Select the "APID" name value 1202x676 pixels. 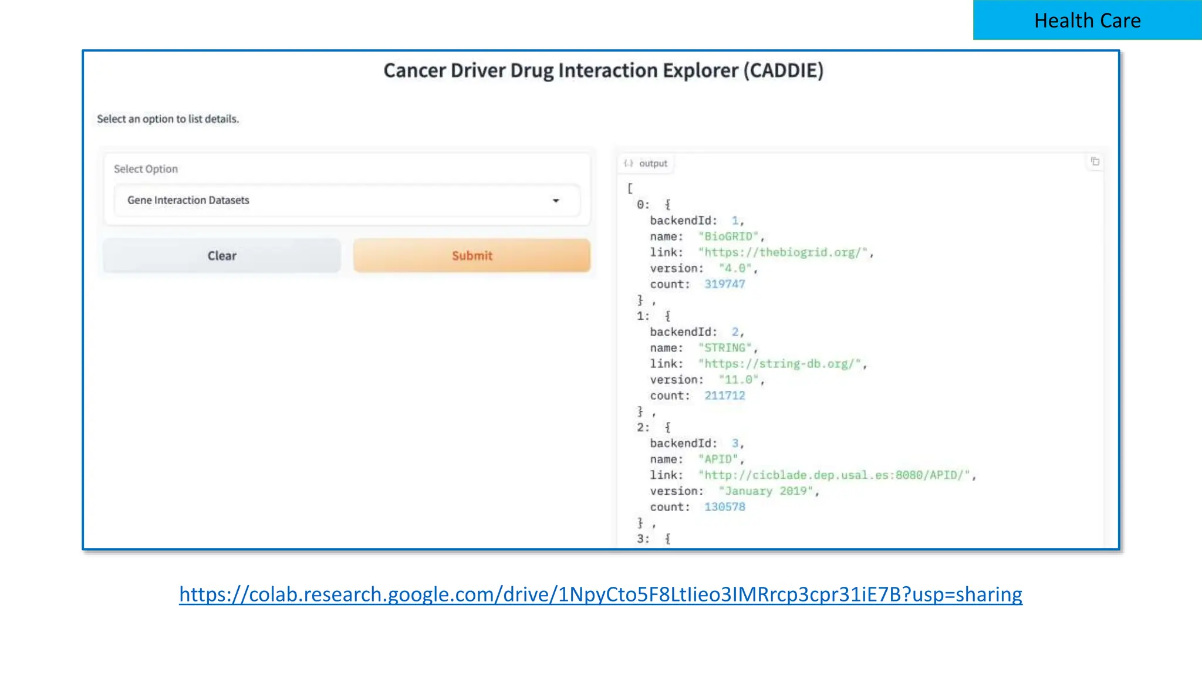point(718,459)
